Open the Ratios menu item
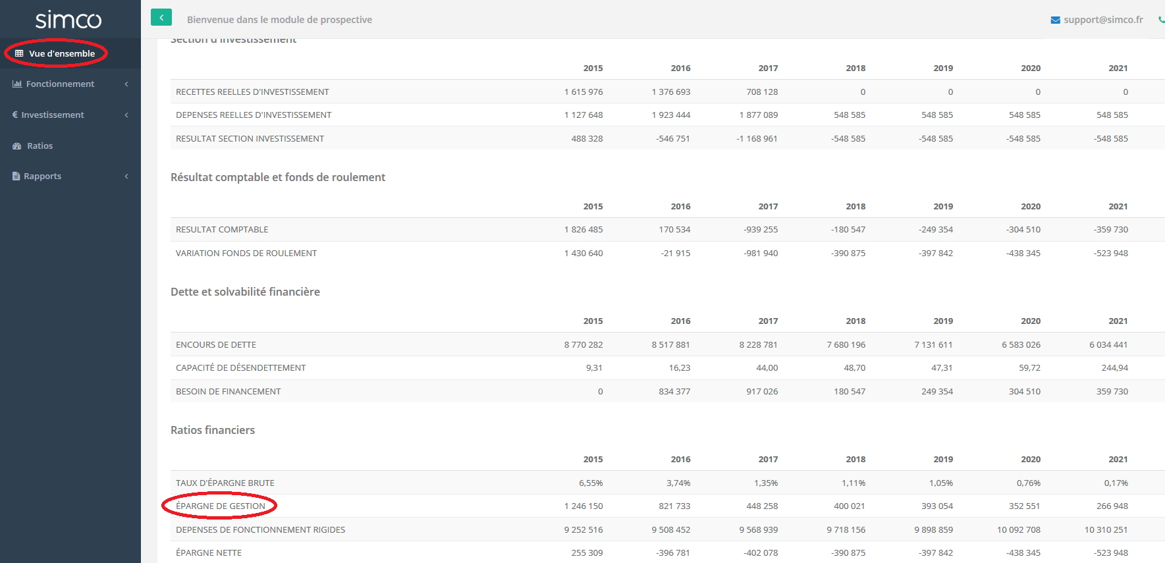Screen dimensions: 1165x563 click(40, 146)
